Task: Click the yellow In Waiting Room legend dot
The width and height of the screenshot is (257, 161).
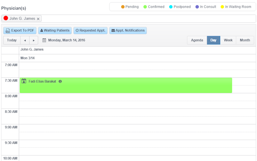Action: pos(222,7)
